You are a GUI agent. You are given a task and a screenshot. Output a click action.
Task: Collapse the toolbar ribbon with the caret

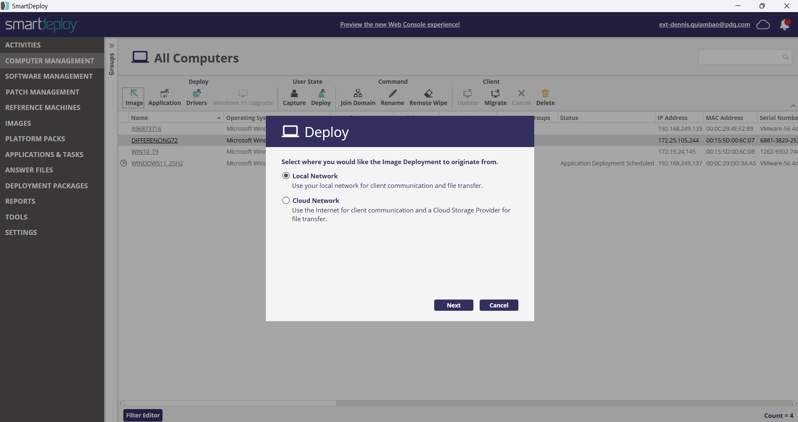(793, 106)
